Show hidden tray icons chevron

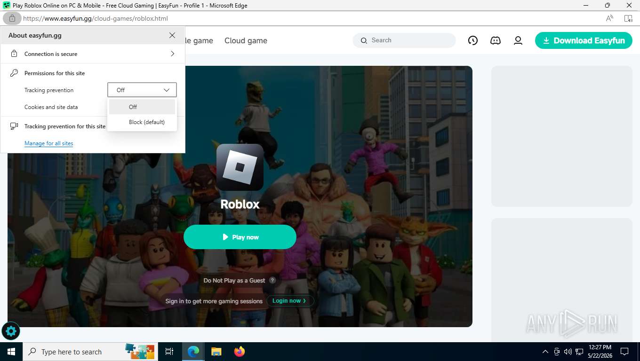(545, 352)
